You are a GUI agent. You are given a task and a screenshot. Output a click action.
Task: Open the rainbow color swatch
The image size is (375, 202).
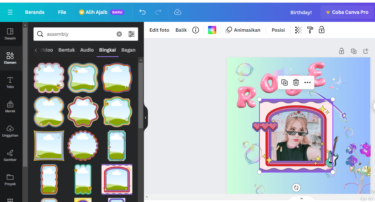[x=212, y=30]
